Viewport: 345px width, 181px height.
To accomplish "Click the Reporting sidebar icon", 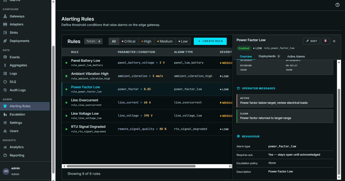I will [5, 155].
